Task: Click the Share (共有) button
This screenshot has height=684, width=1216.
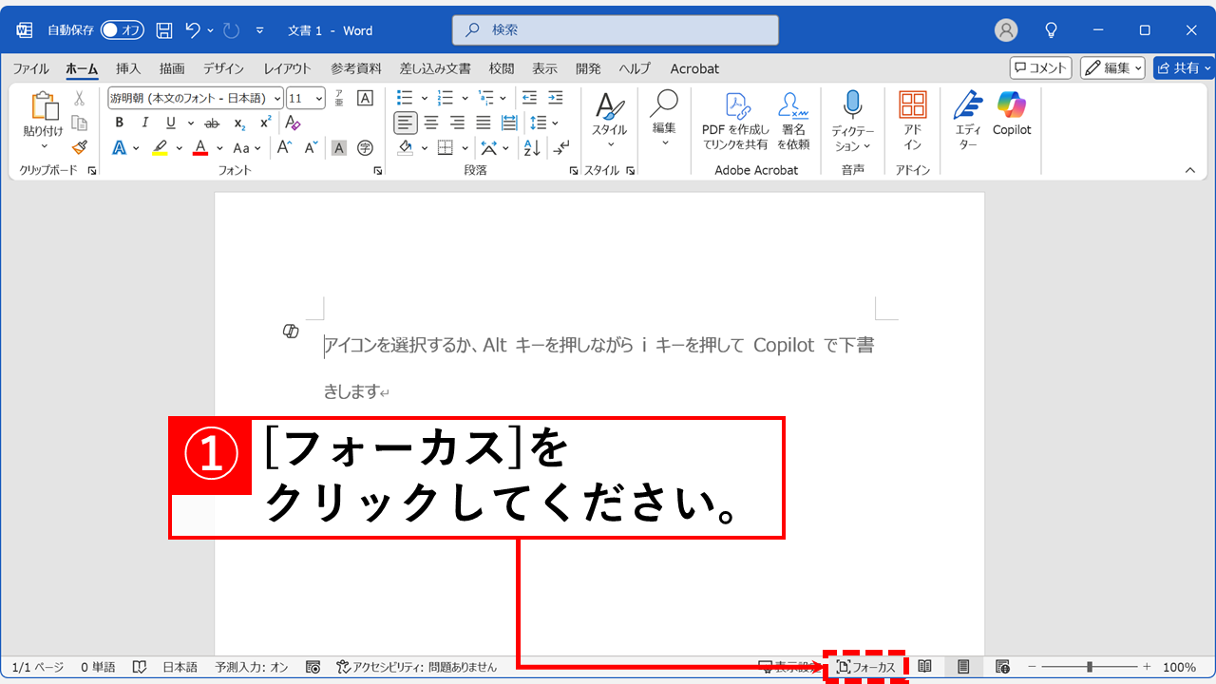Action: (1184, 67)
